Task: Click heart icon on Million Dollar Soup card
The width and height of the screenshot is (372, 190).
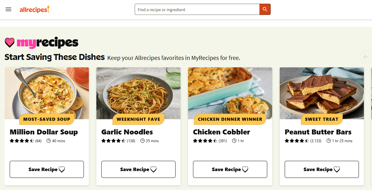Action: coord(62,170)
